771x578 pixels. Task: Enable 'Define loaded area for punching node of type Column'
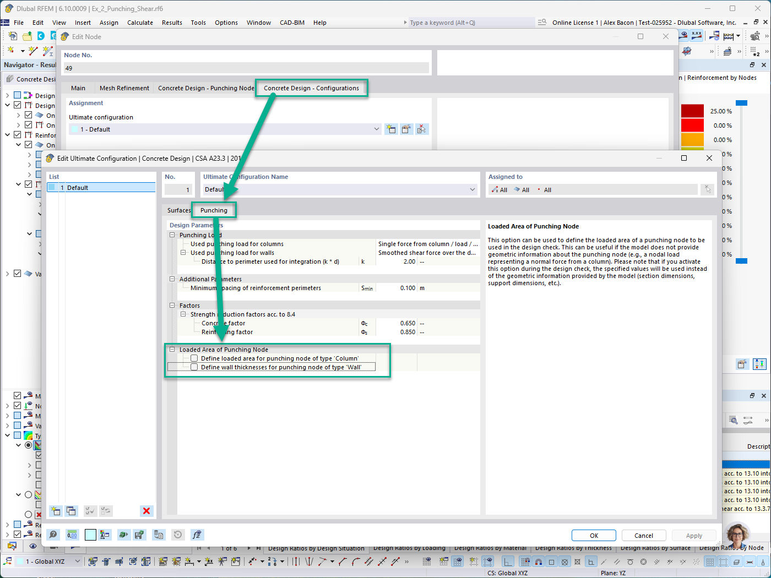click(194, 358)
